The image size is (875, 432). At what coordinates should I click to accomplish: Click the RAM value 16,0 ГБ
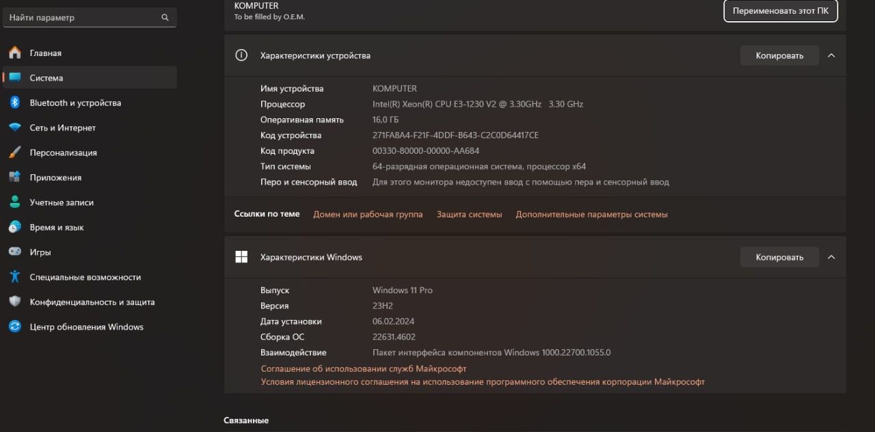click(386, 120)
